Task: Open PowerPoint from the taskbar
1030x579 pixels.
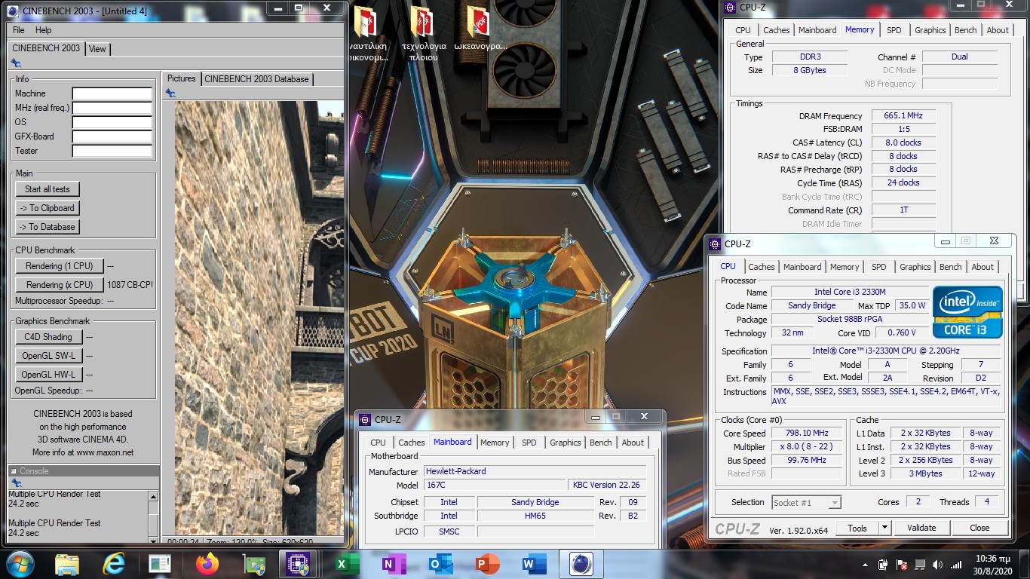Action: pyautogui.click(x=487, y=564)
